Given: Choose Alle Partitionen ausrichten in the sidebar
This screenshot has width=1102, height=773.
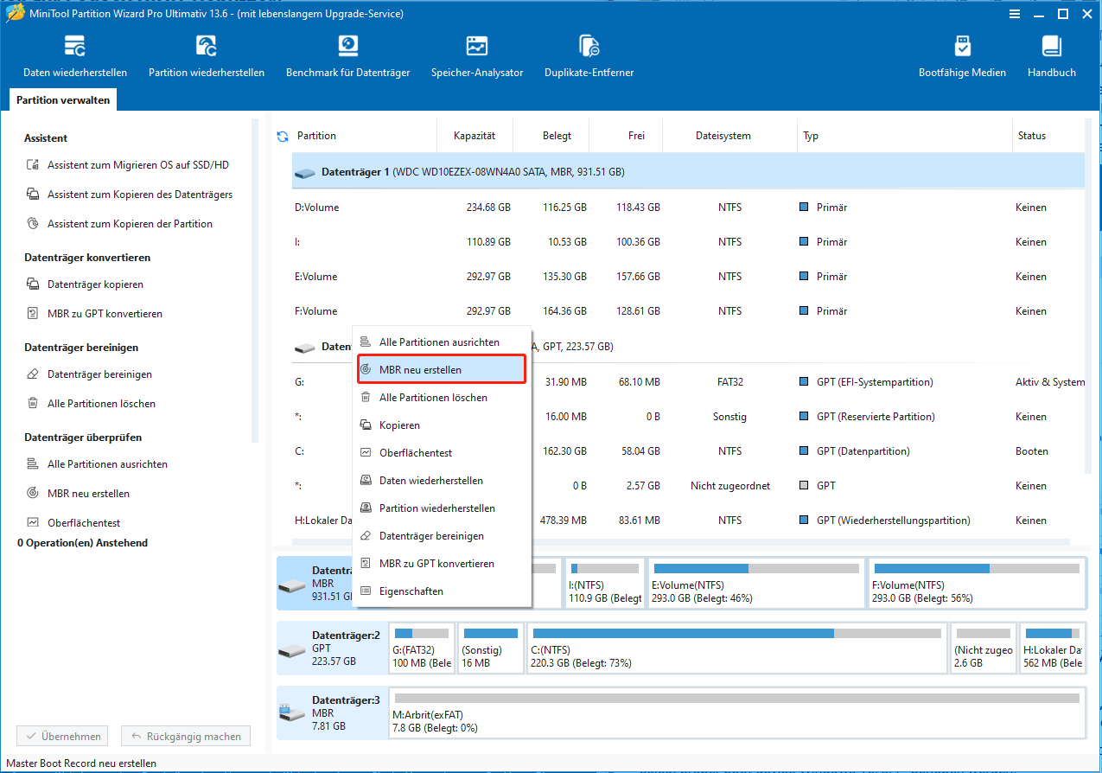Looking at the screenshot, I should point(97,464).
